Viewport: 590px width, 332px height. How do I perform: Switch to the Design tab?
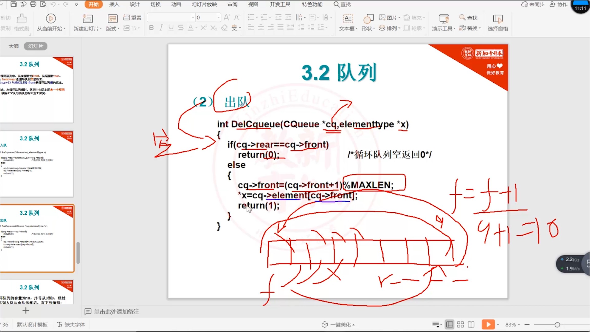135,4
